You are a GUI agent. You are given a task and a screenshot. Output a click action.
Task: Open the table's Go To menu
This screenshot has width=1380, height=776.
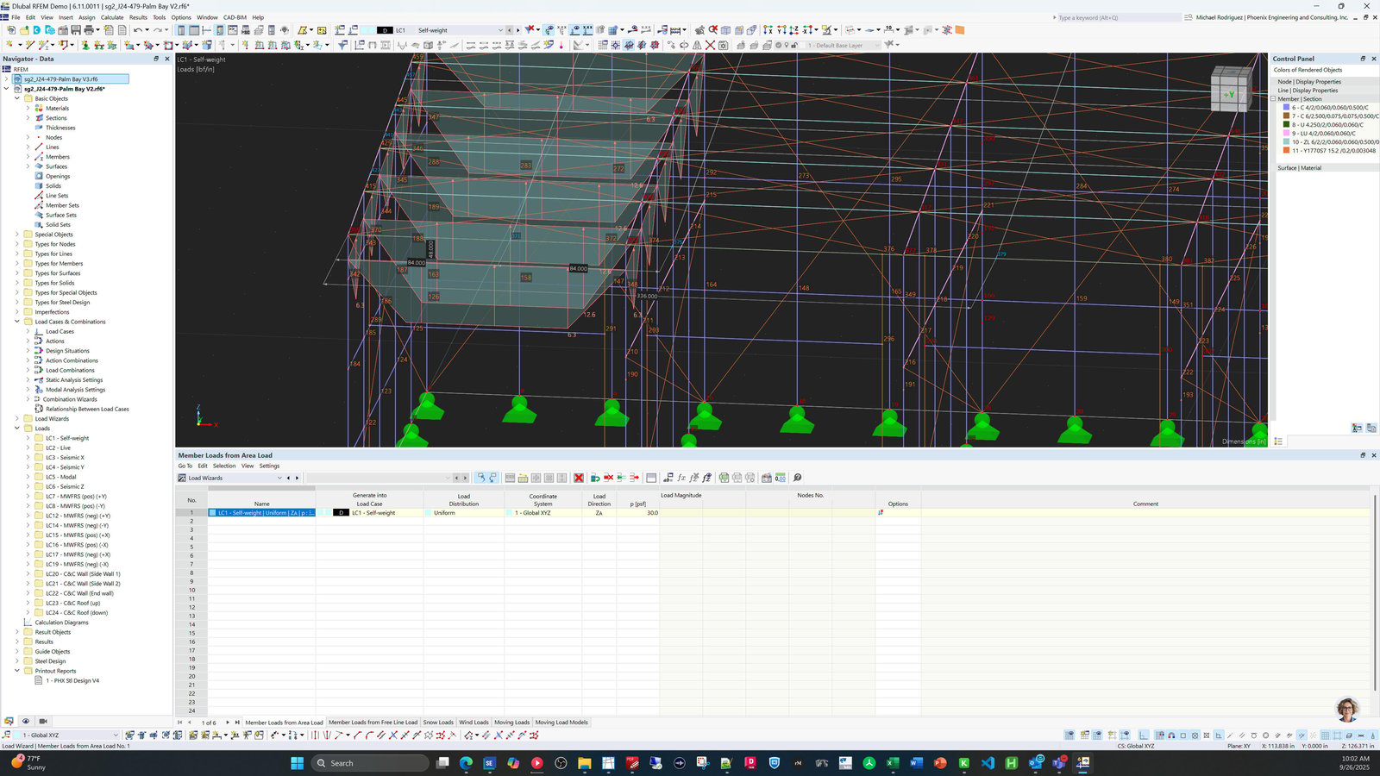pos(185,466)
